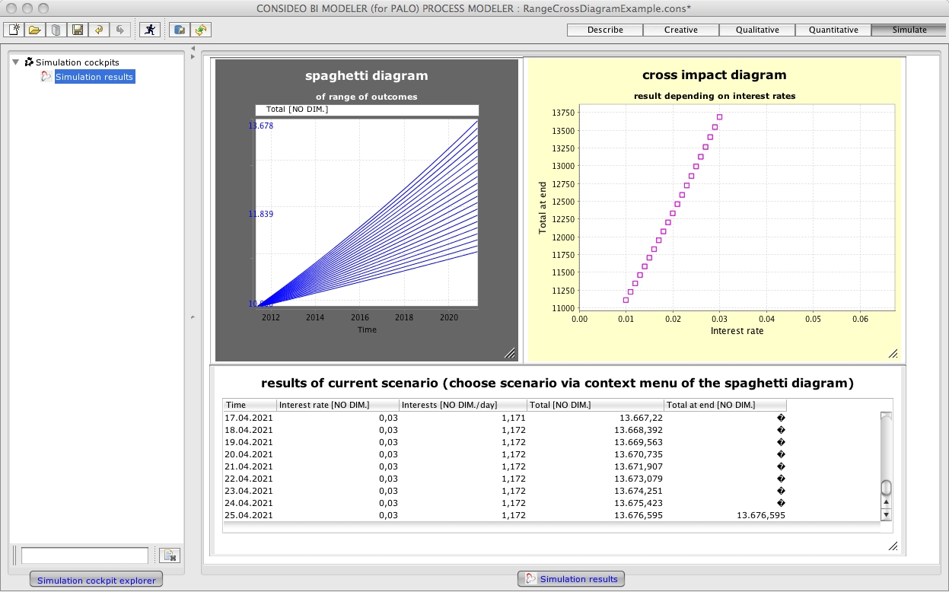Select Simulation results in the tree
The height and width of the screenshot is (592, 949).
point(94,77)
